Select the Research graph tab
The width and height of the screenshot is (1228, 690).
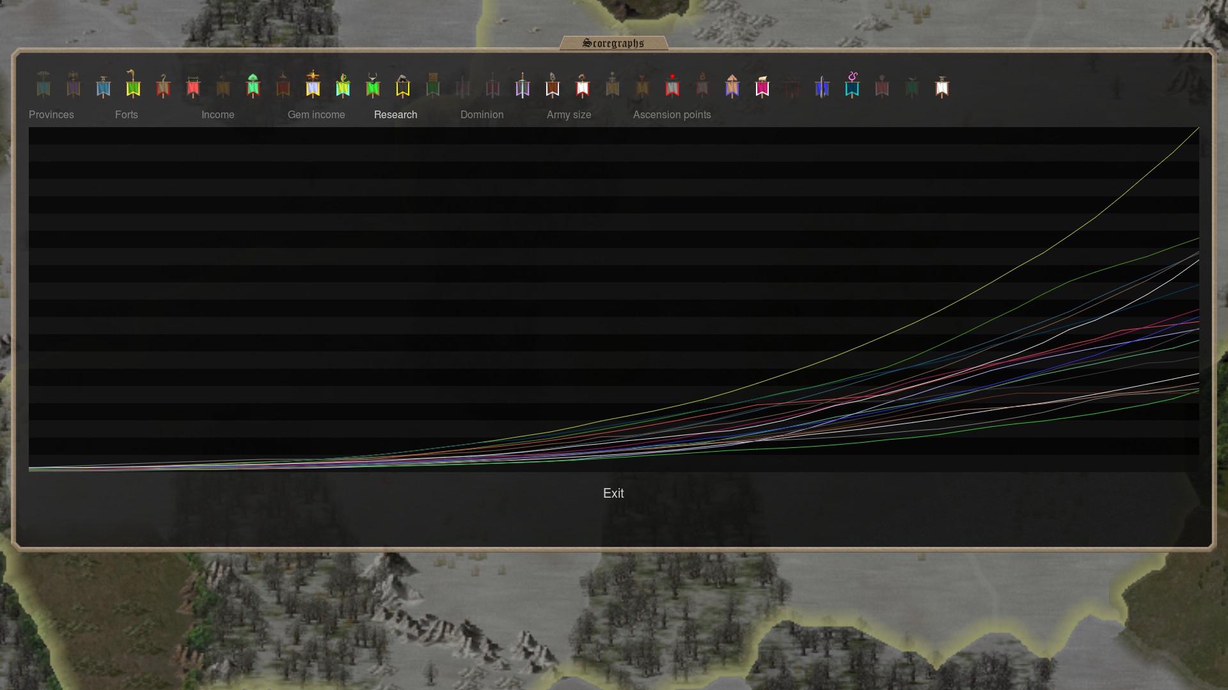click(396, 115)
